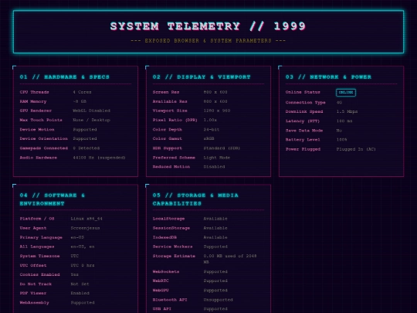Click the 'Reduced Motion' label
417x313 pixels.
point(171,167)
